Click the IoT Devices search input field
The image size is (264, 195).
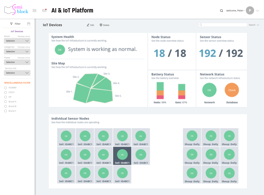223,25
